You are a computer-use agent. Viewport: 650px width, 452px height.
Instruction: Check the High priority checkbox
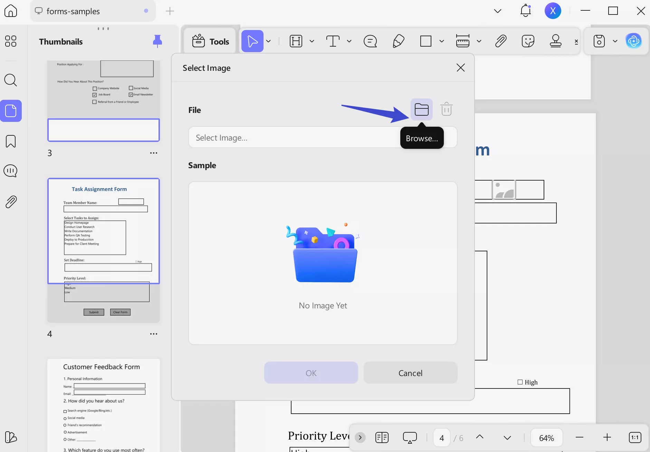(520, 382)
